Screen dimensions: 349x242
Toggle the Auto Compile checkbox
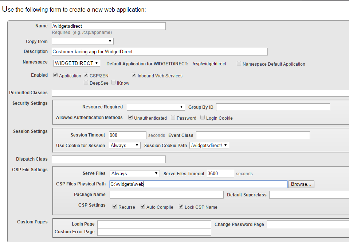(143, 207)
